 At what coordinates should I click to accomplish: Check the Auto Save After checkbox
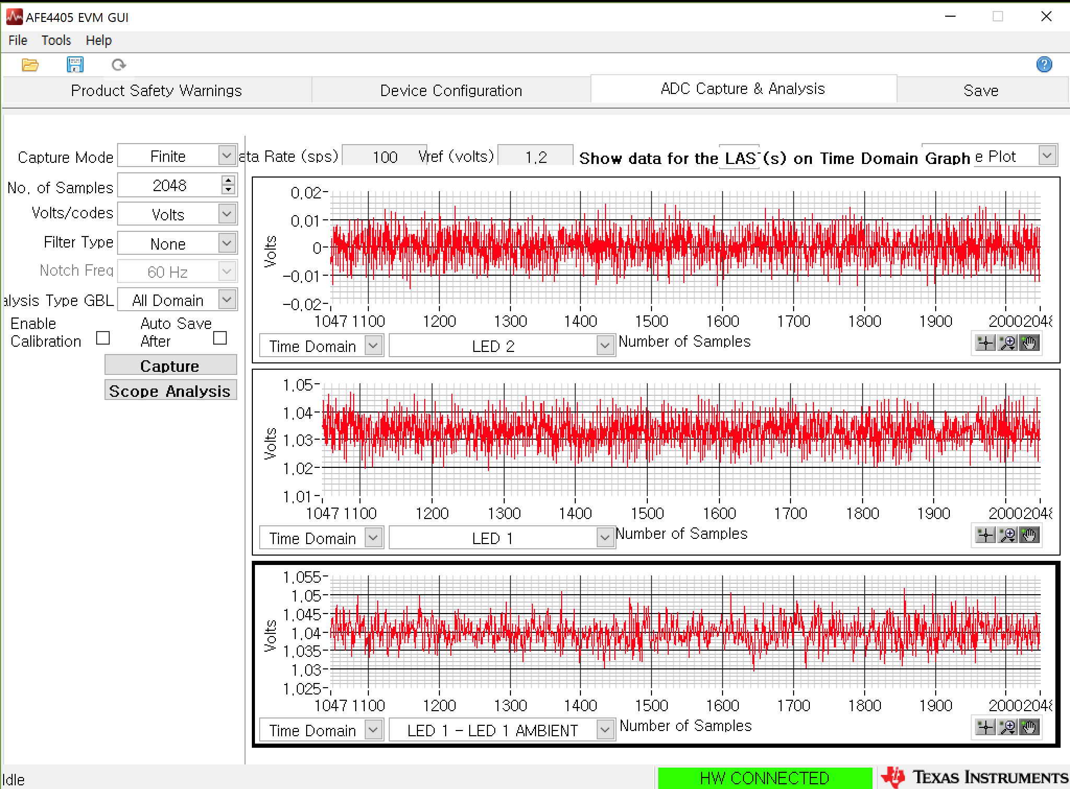point(220,338)
